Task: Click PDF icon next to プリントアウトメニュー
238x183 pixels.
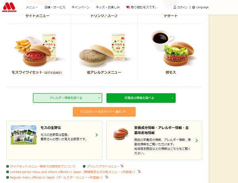Action: coord(122,166)
